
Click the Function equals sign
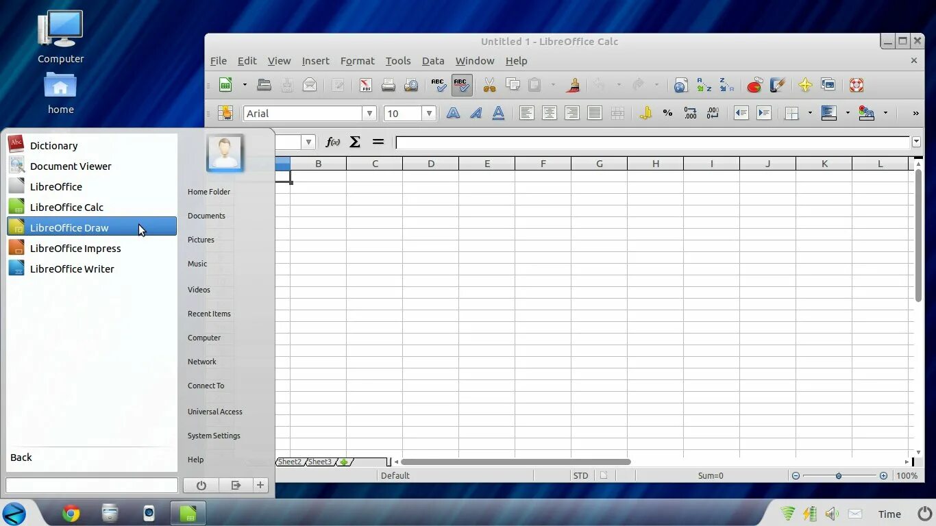[x=378, y=142]
